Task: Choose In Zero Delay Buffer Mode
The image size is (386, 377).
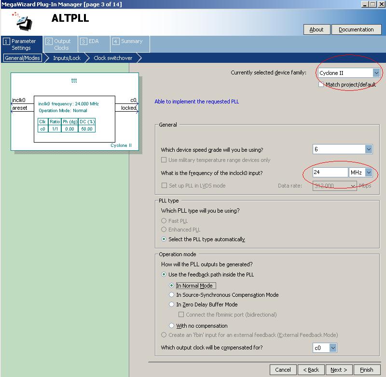Action: pos(172,304)
